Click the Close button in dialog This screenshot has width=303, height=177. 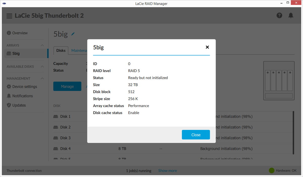pos(196,135)
